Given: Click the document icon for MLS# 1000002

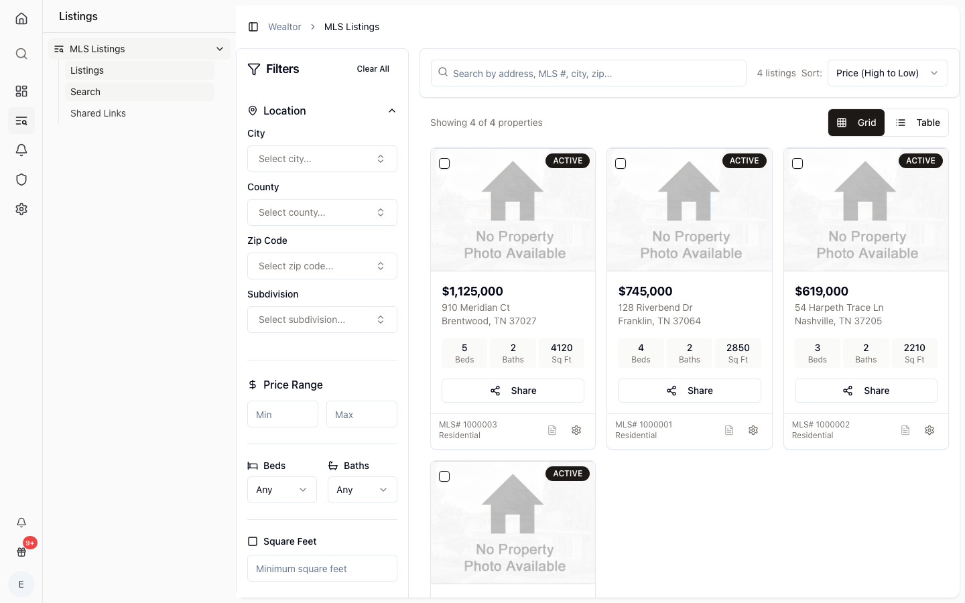Looking at the screenshot, I should tap(905, 430).
